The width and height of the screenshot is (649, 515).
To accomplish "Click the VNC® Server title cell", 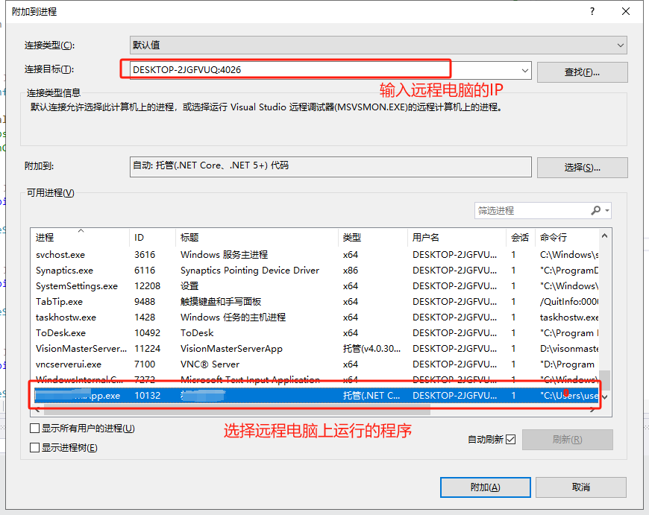I will 210,364.
